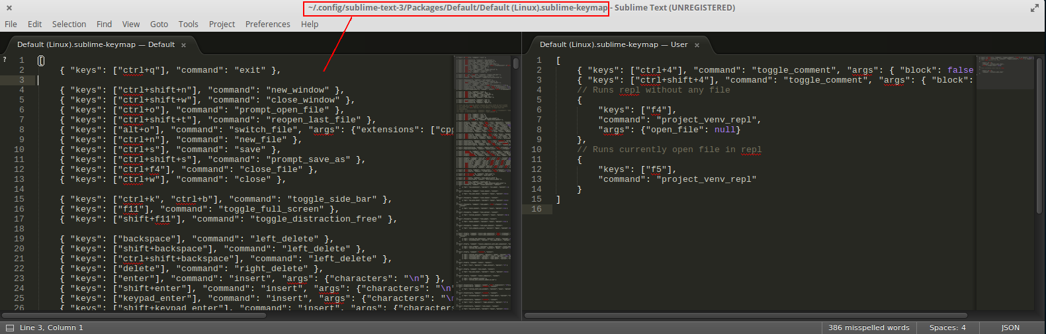Open the Tools menu
Image resolution: width=1046 pixels, height=334 pixels.
click(x=189, y=24)
